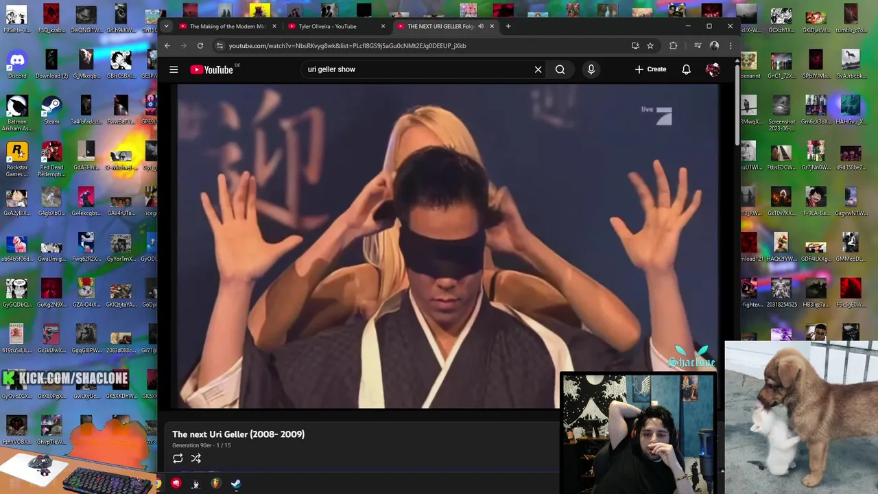Screen dimensions: 878x494
Task: Open the media controls button in Chrome
Action: 698,46
